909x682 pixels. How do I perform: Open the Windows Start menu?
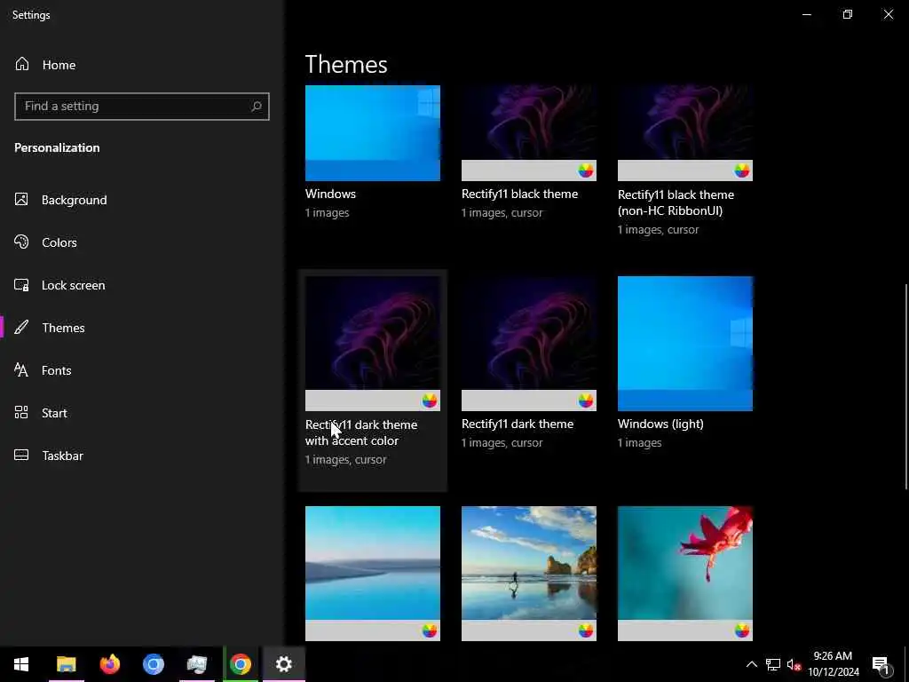(21, 664)
